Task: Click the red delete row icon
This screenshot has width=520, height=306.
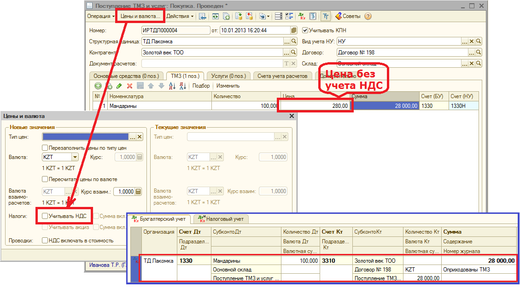Action: coord(129,86)
